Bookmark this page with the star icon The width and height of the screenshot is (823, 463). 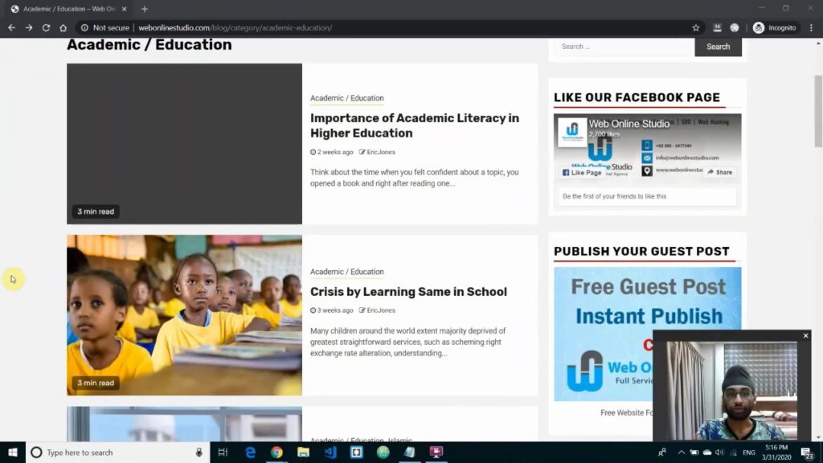696,28
